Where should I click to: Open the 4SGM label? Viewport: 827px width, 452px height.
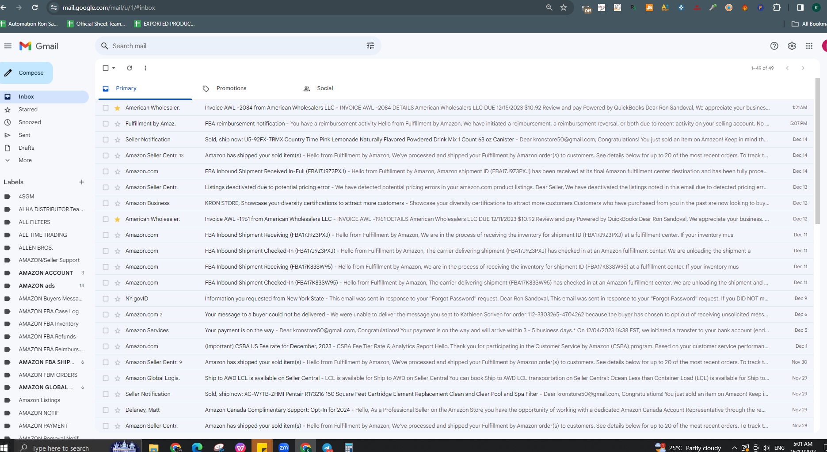tap(26, 197)
